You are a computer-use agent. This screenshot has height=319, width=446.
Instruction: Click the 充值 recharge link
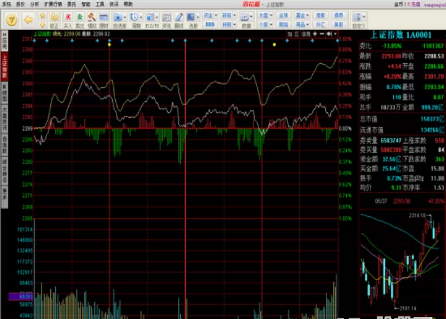pyautogui.click(x=416, y=4)
